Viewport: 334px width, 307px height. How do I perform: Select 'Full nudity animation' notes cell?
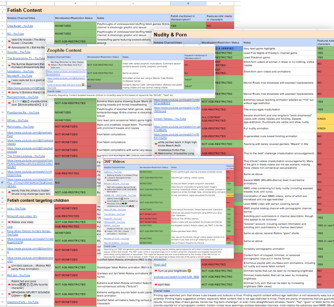[x=280, y=129]
